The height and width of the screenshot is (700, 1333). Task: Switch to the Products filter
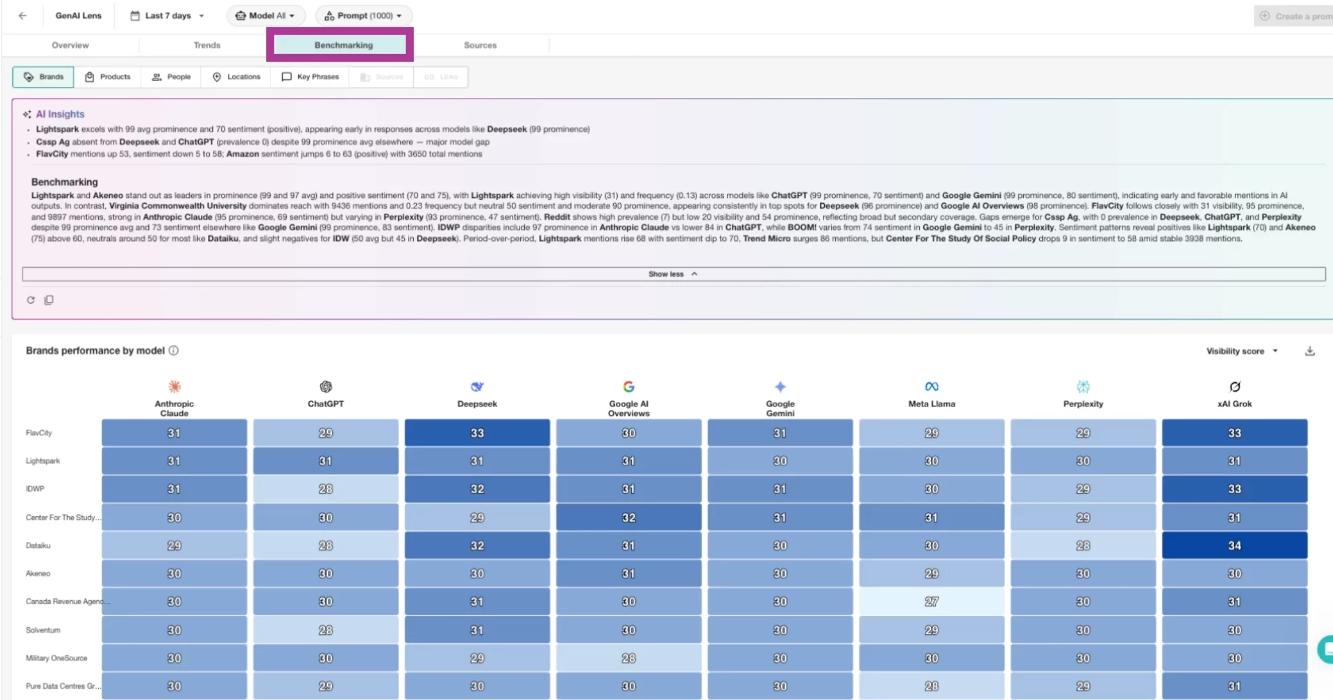tap(108, 77)
